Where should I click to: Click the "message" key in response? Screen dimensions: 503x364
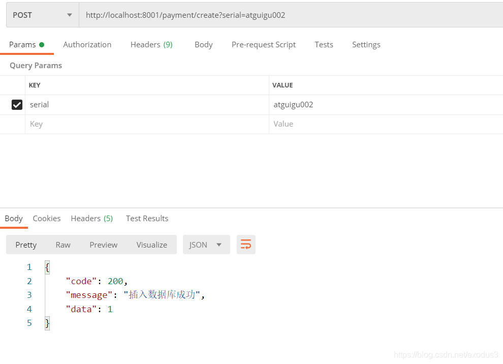pos(89,295)
